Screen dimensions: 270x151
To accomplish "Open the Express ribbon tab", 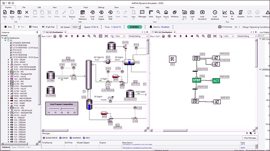I will click(8, 7).
